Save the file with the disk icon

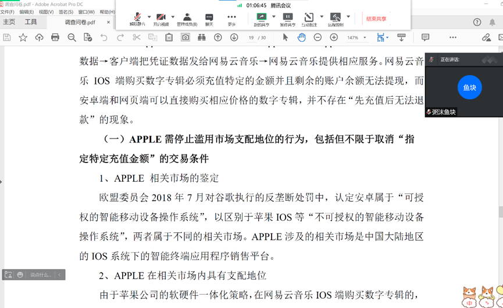point(7,38)
